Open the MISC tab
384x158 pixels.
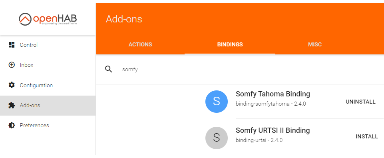coord(315,44)
